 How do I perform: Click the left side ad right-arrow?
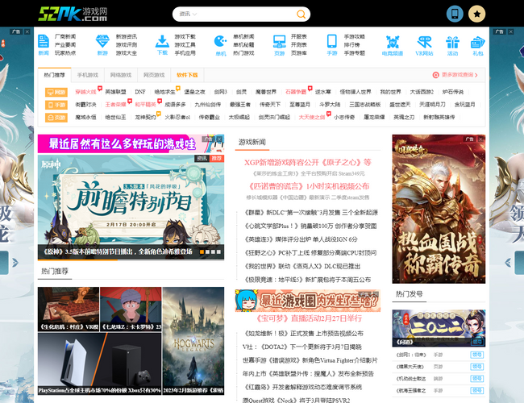[x=15, y=262]
